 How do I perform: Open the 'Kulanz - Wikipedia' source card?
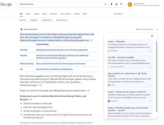[130, 46]
